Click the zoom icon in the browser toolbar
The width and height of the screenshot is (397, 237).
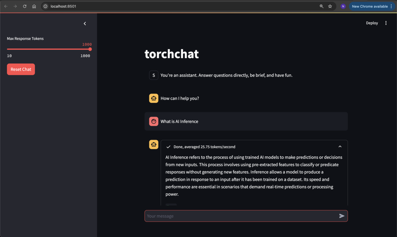pos(321,6)
